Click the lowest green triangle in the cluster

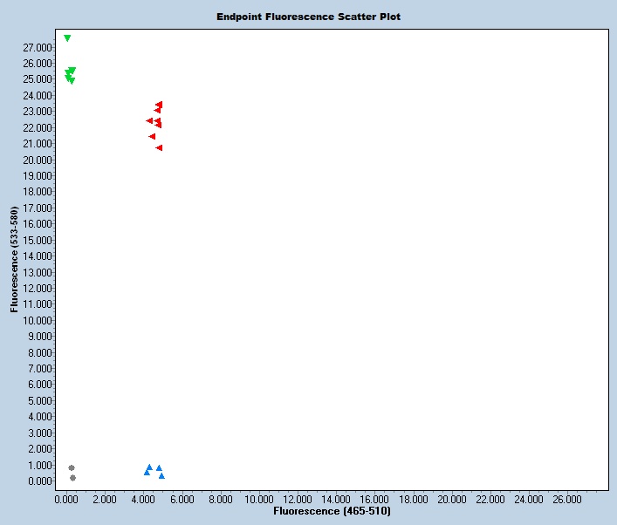coord(72,81)
